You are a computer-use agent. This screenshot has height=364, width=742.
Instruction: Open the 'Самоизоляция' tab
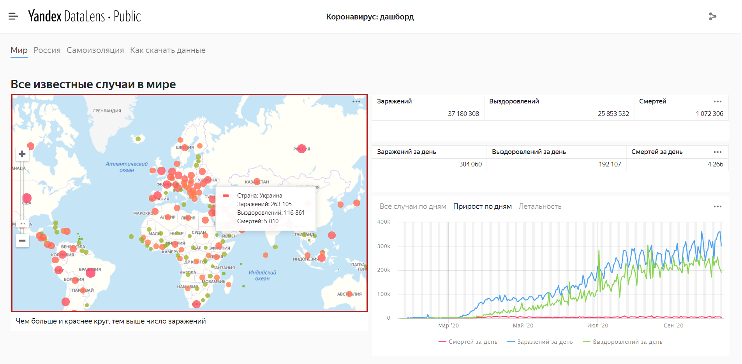coord(95,50)
